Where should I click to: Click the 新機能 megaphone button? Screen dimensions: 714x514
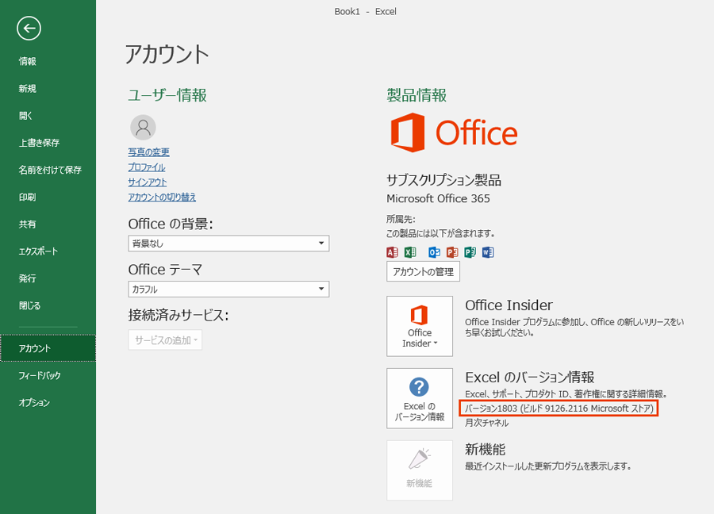[x=420, y=470]
